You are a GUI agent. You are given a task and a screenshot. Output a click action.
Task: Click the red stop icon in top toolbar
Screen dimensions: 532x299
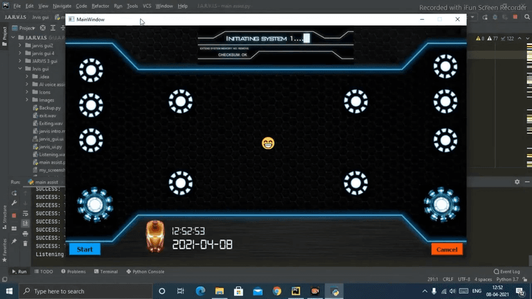click(x=515, y=17)
